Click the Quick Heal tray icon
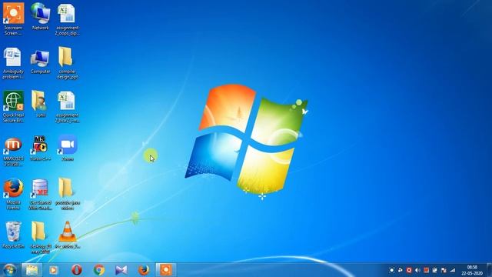Viewport: 492px width, 277px height. [x=409, y=270]
